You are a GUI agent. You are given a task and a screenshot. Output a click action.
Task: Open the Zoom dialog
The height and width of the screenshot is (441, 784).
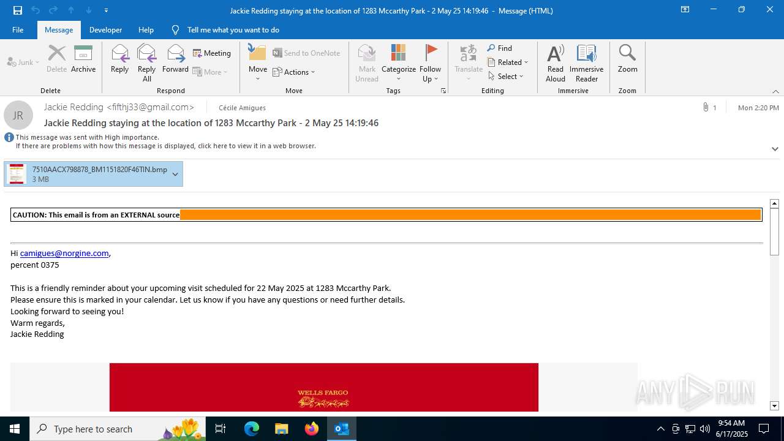[x=627, y=59]
